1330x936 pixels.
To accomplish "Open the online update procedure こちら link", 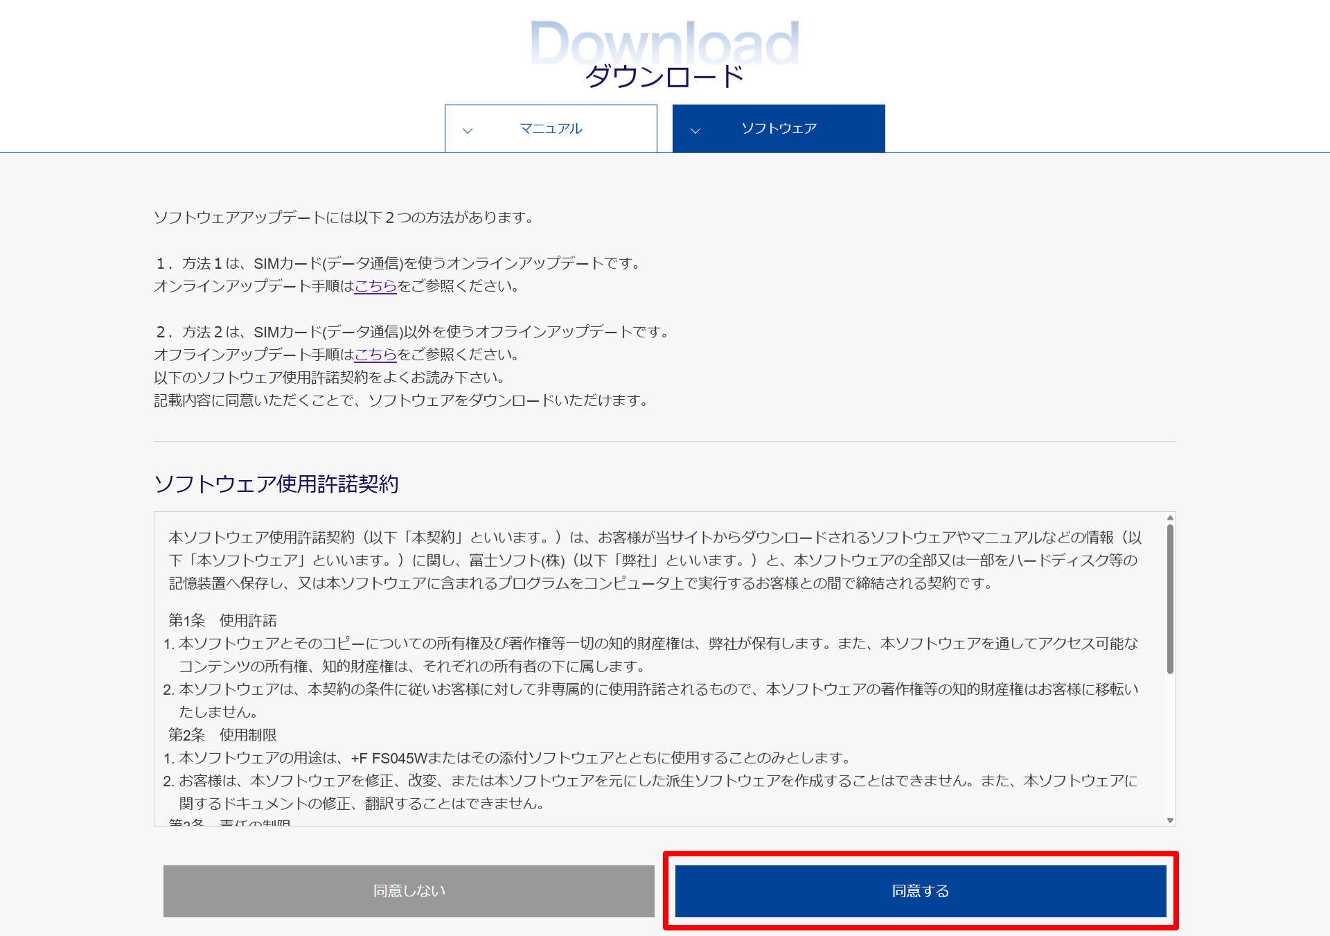I will click(x=375, y=286).
